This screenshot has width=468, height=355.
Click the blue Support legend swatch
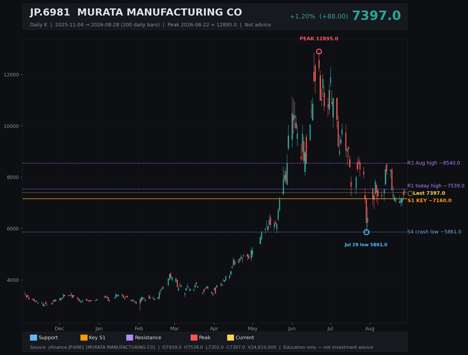[34, 338]
